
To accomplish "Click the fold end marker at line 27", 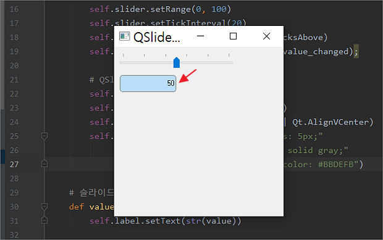I will [44, 163].
